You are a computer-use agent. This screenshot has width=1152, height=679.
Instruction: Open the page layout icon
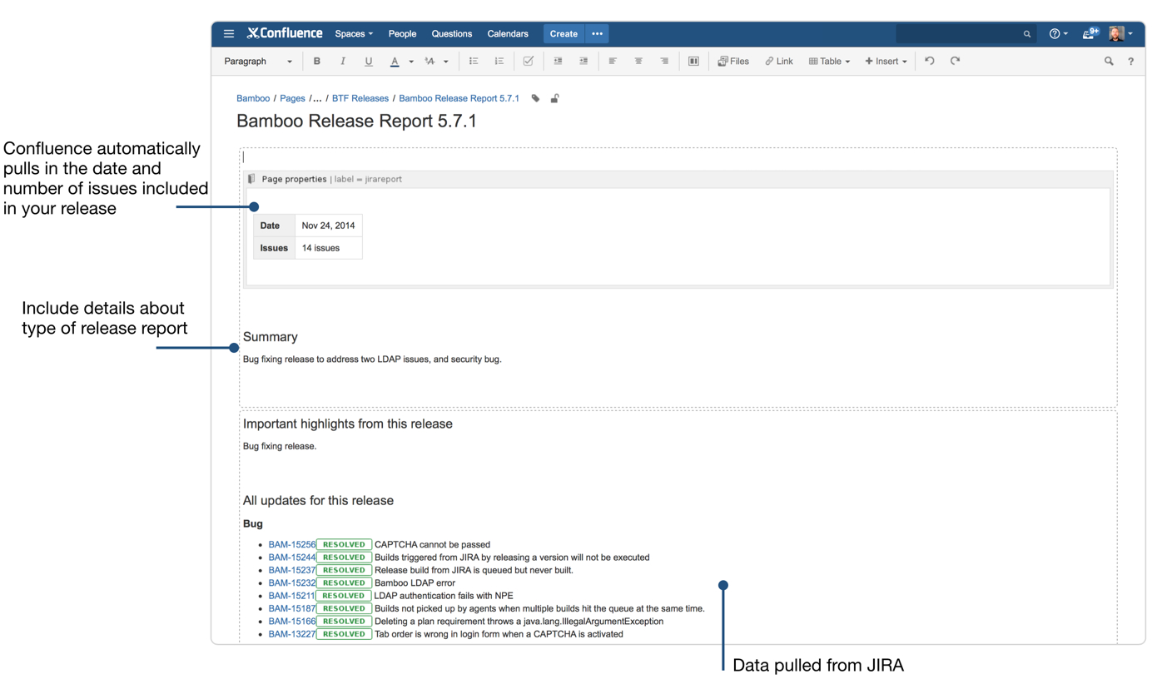693,62
